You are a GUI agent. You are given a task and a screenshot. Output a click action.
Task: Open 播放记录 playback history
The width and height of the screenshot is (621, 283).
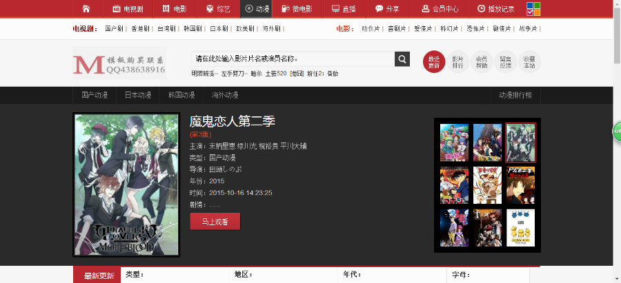click(496, 9)
